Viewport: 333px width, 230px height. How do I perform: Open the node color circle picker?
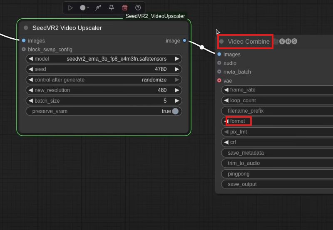tap(83, 7)
